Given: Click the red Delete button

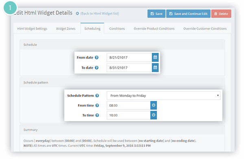Looking at the screenshot, I should point(221,14).
